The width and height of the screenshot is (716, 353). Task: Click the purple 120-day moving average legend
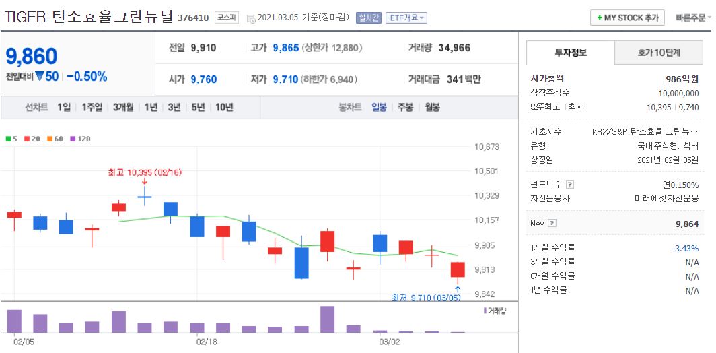pyautogui.click(x=80, y=139)
